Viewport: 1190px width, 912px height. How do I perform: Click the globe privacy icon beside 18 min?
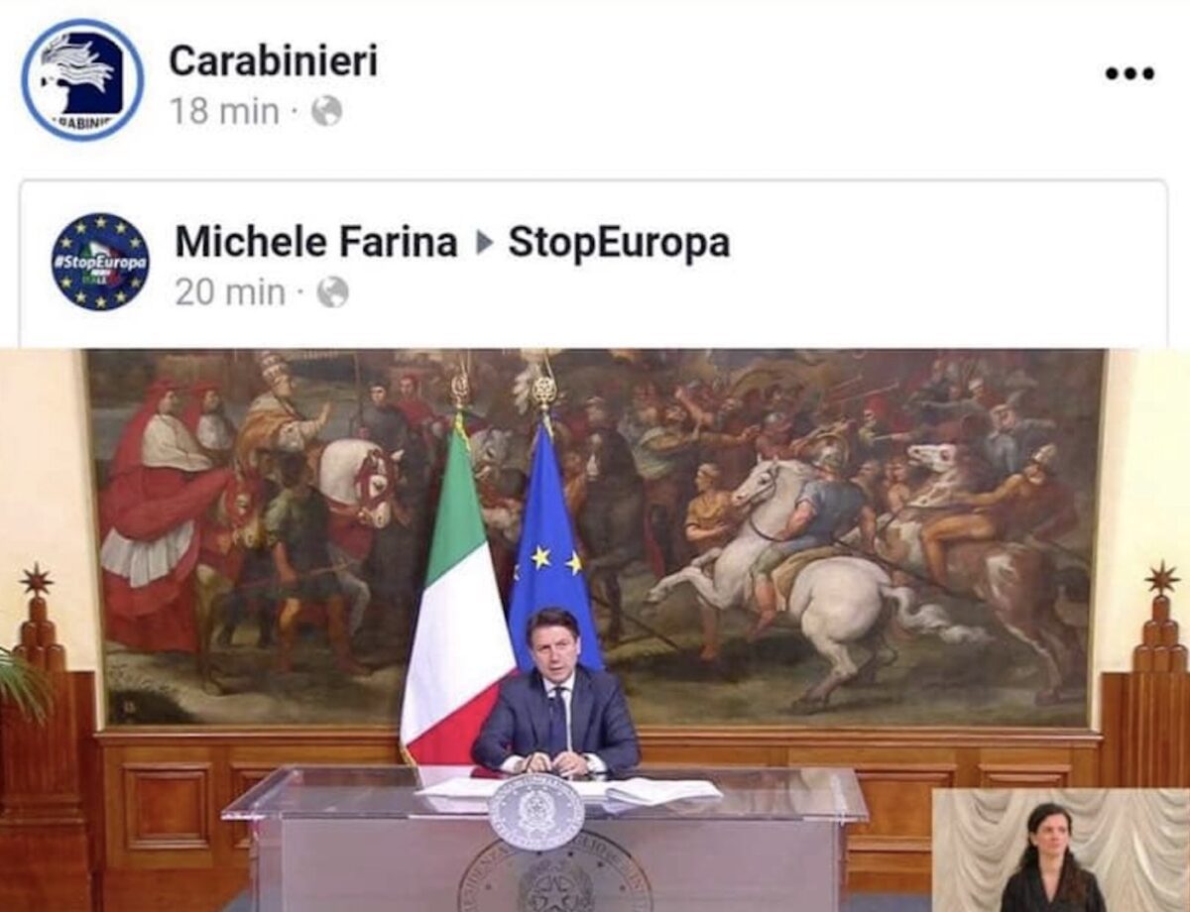pyautogui.click(x=326, y=111)
